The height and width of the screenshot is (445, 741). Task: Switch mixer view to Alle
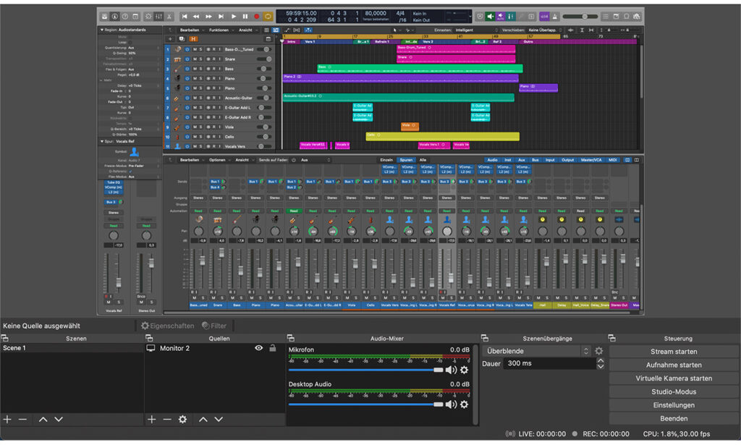pyautogui.click(x=423, y=160)
